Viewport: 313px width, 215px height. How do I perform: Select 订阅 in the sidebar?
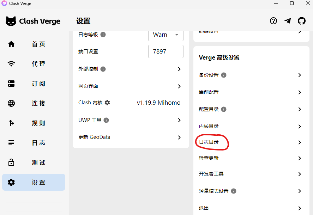38,84
